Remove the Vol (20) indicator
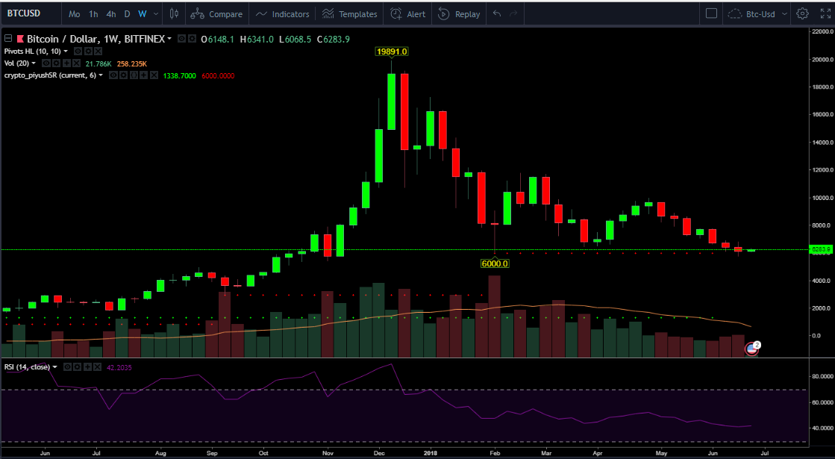Viewport: 835px width, 459px height. [76, 63]
